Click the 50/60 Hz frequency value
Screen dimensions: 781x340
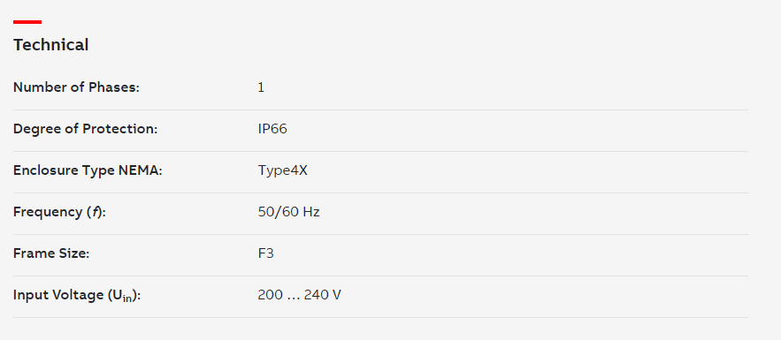[289, 212]
